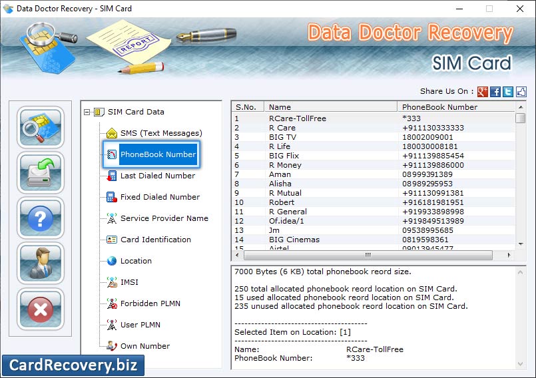Select Card Identification tree item
This screenshot has width=536, height=378.
[156, 240]
